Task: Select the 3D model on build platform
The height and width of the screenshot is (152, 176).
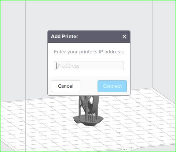Action: click(88, 111)
